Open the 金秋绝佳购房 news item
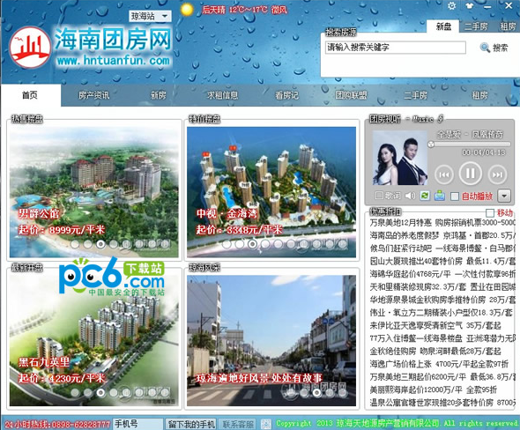 (435, 351)
